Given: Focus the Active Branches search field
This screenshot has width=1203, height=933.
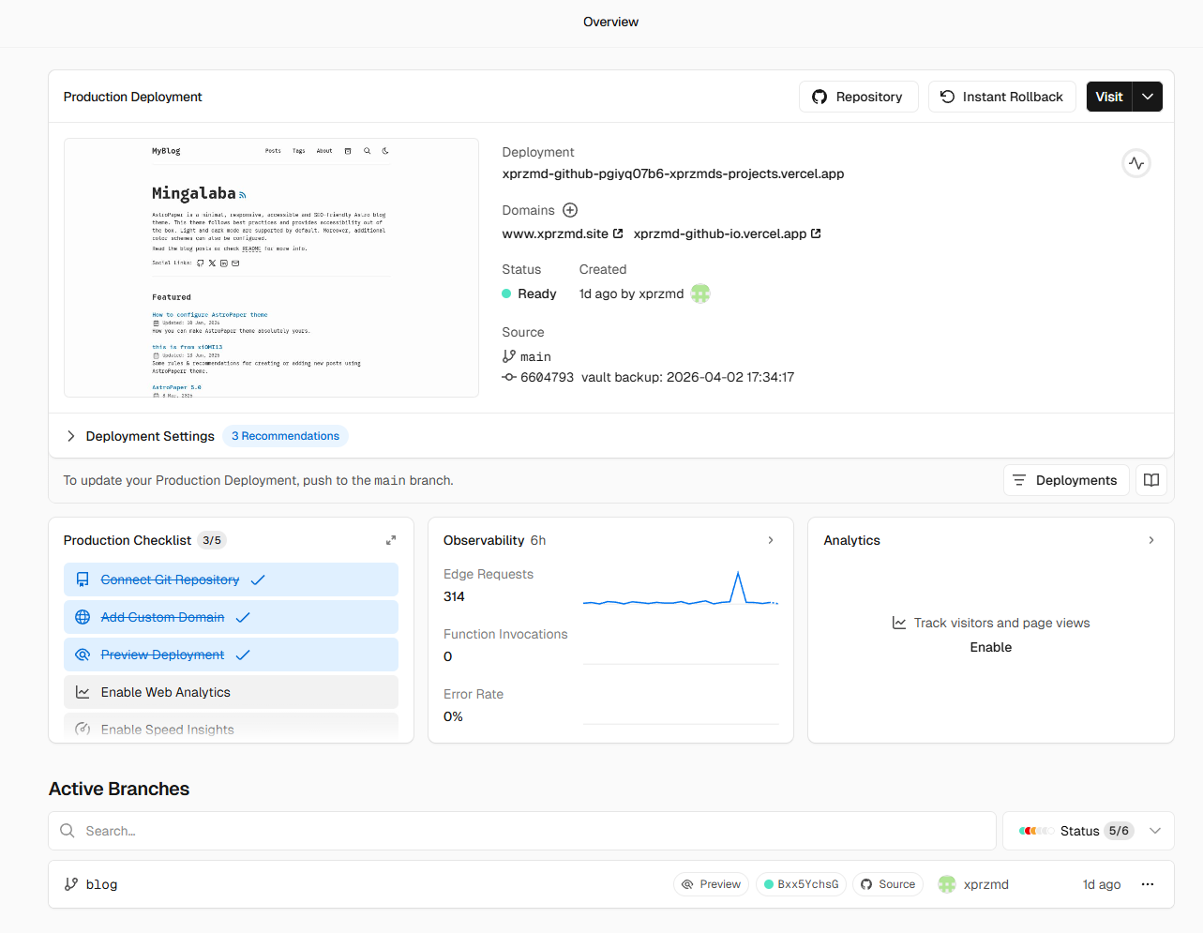Looking at the screenshot, I should point(522,831).
